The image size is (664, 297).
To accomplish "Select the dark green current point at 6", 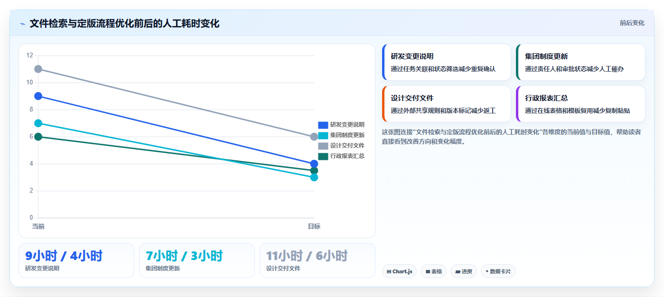I will pos(38,137).
